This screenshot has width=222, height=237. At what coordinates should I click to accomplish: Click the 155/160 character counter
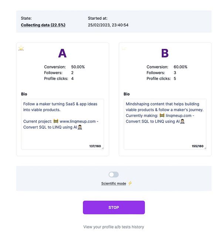pos(197,146)
